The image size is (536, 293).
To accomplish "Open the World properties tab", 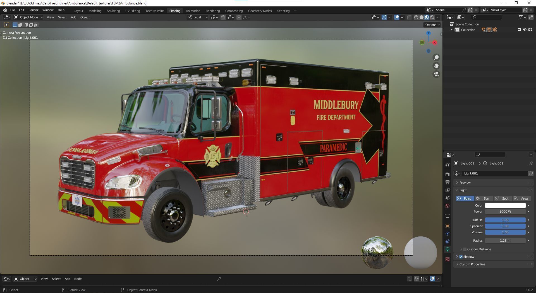I will 448,206.
